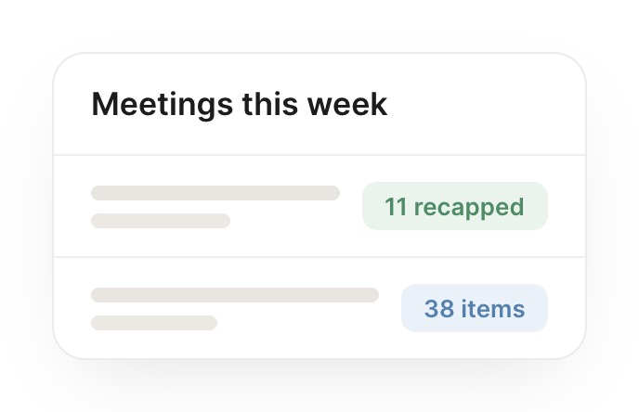Select the long placeholder bar beside "38 items"
This screenshot has height=412, width=639.
pyautogui.click(x=235, y=295)
